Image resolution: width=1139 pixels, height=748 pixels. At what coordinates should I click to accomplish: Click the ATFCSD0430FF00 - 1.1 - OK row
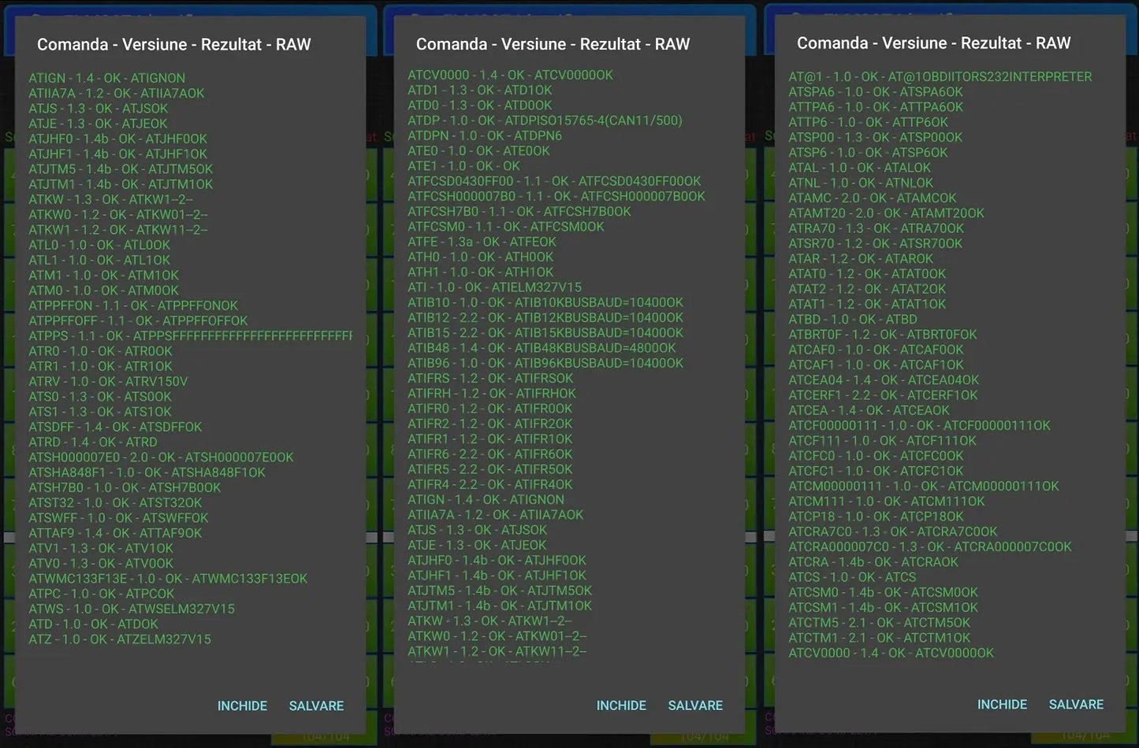pos(554,181)
